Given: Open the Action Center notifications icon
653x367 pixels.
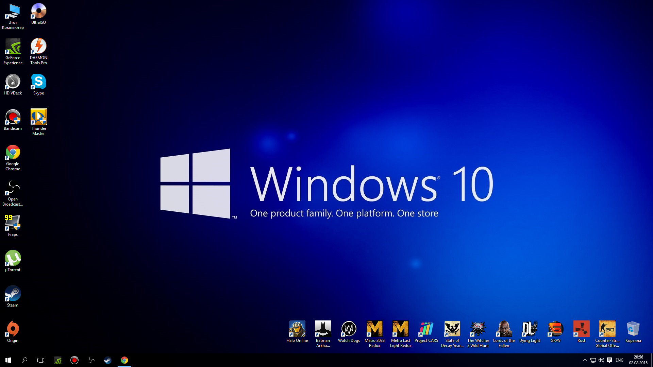Looking at the screenshot, I should (x=609, y=360).
